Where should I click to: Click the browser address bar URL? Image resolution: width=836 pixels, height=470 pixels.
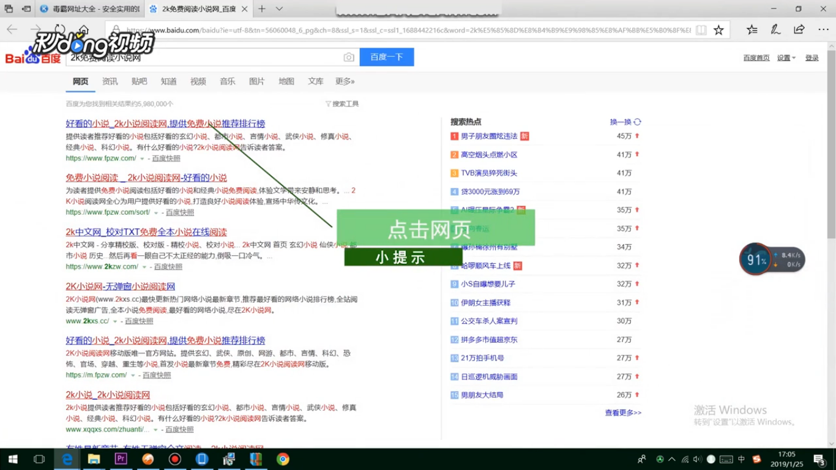pos(409,30)
